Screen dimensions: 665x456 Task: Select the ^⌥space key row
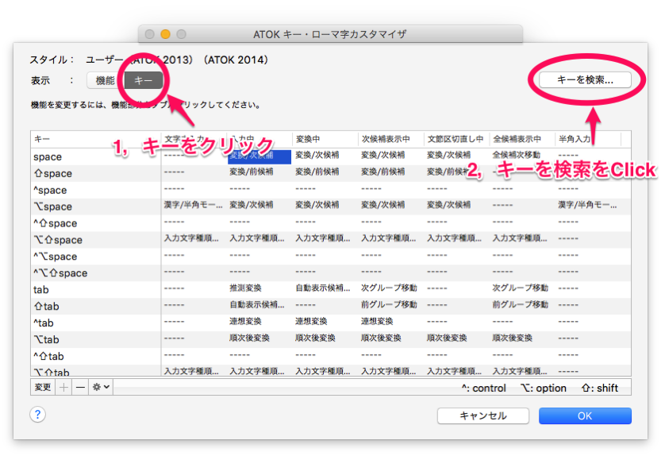tap(331, 256)
